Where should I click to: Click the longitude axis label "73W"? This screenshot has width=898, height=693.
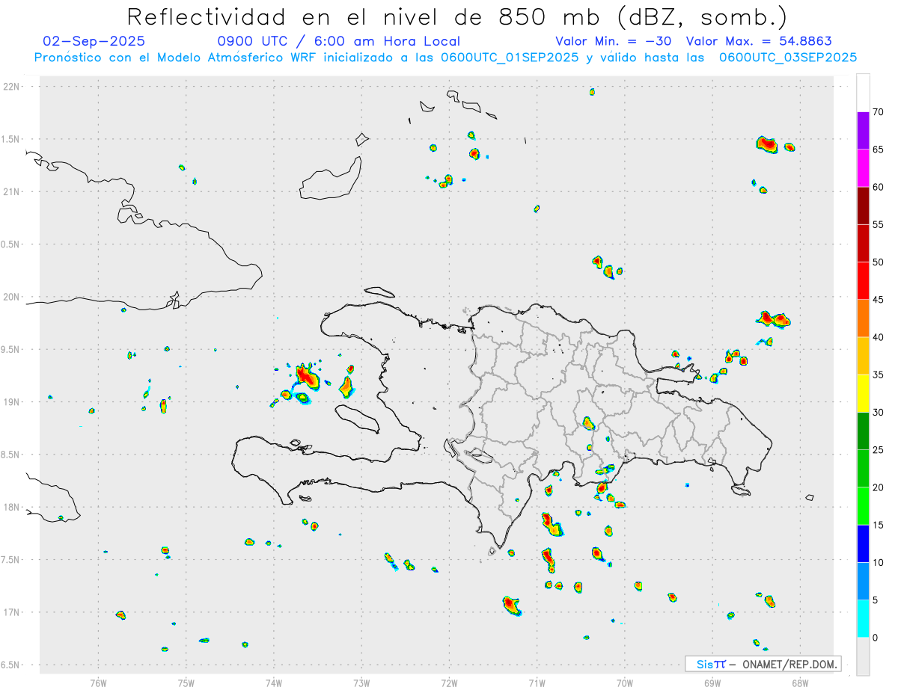tap(361, 683)
